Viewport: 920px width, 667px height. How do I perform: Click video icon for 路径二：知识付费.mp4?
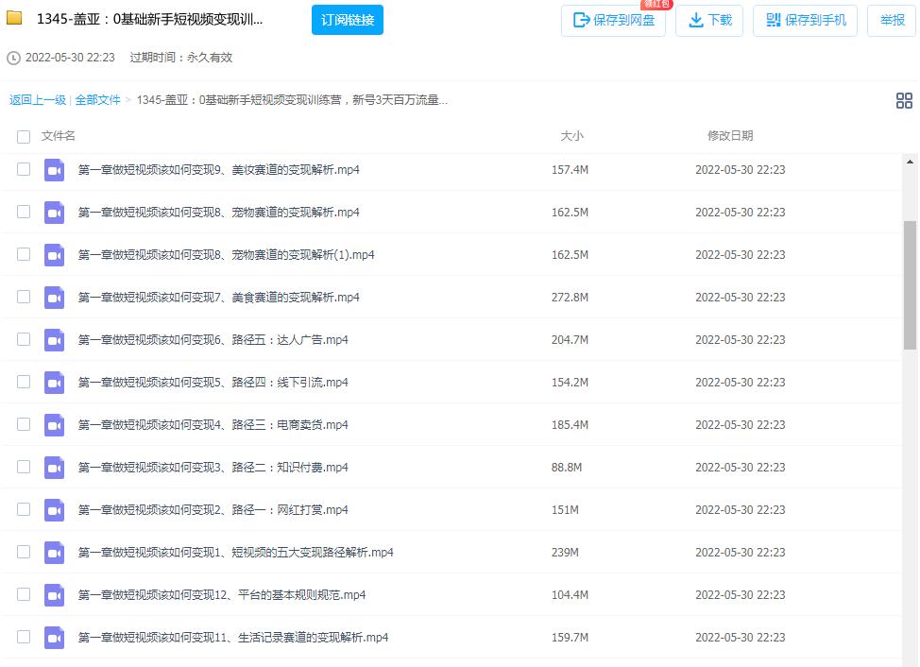click(54, 468)
